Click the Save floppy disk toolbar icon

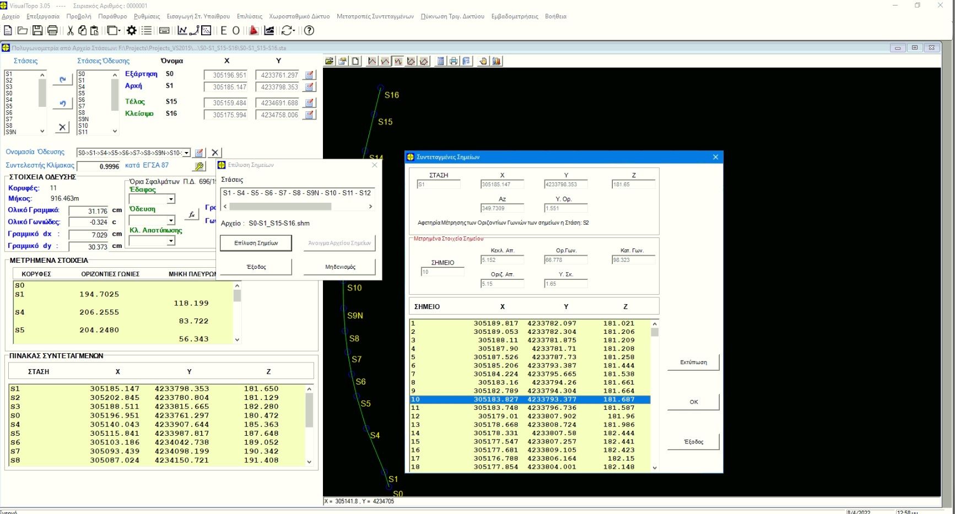(37, 30)
